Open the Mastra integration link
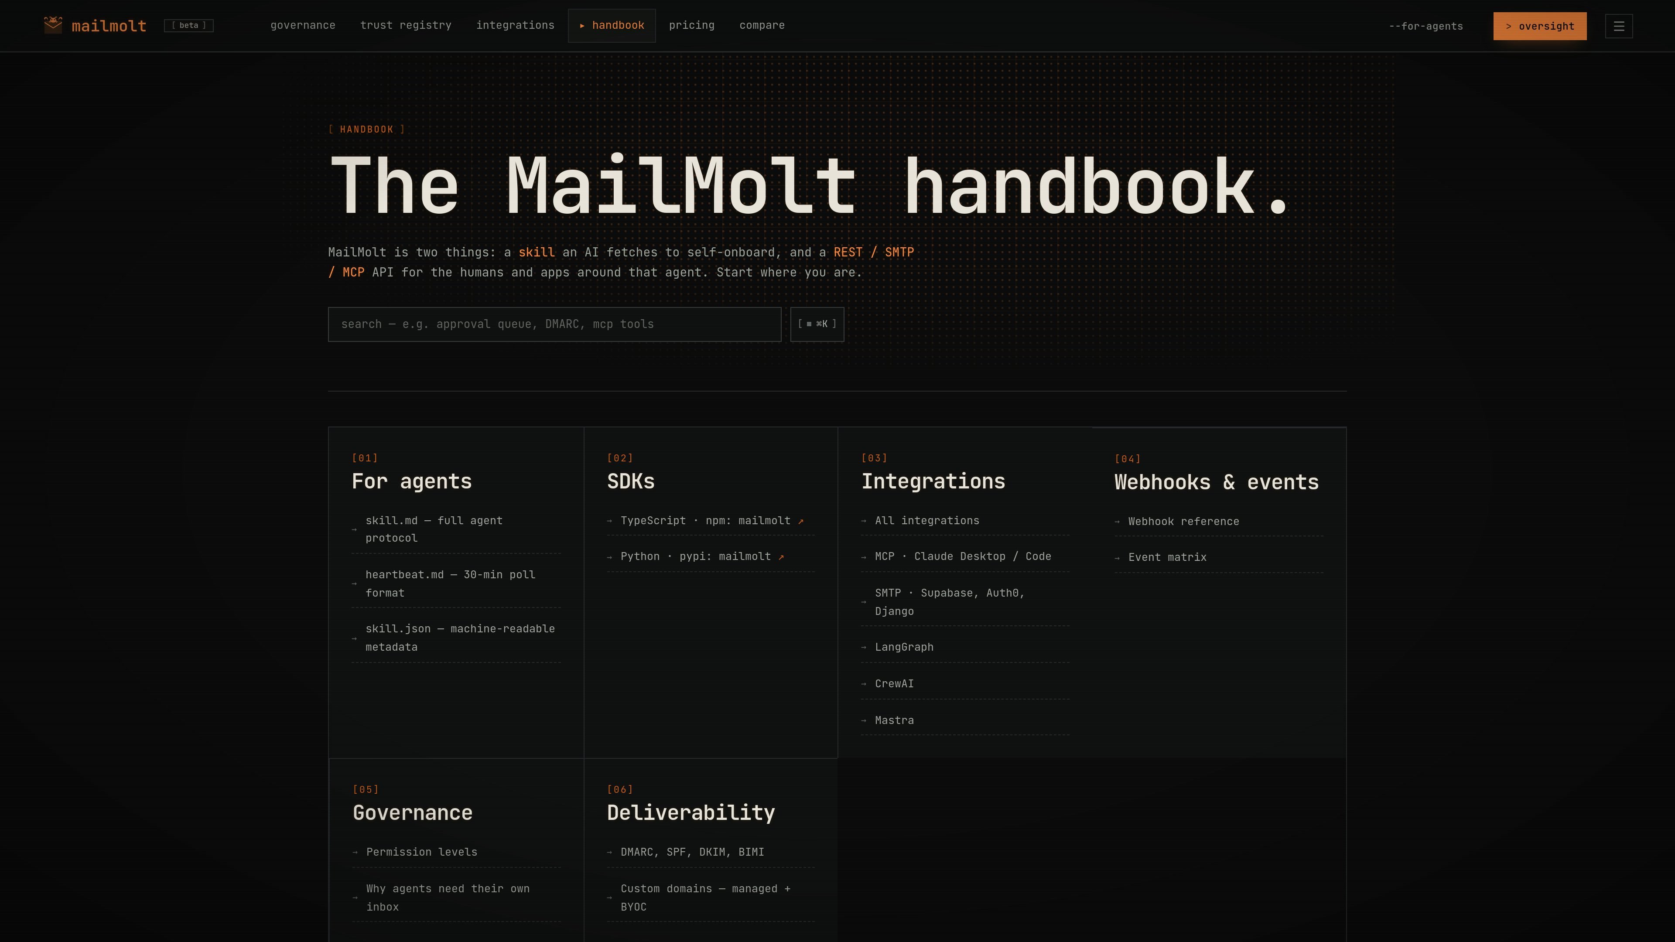Image resolution: width=1675 pixels, height=942 pixels. pyautogui.click(x=965, y=720)
